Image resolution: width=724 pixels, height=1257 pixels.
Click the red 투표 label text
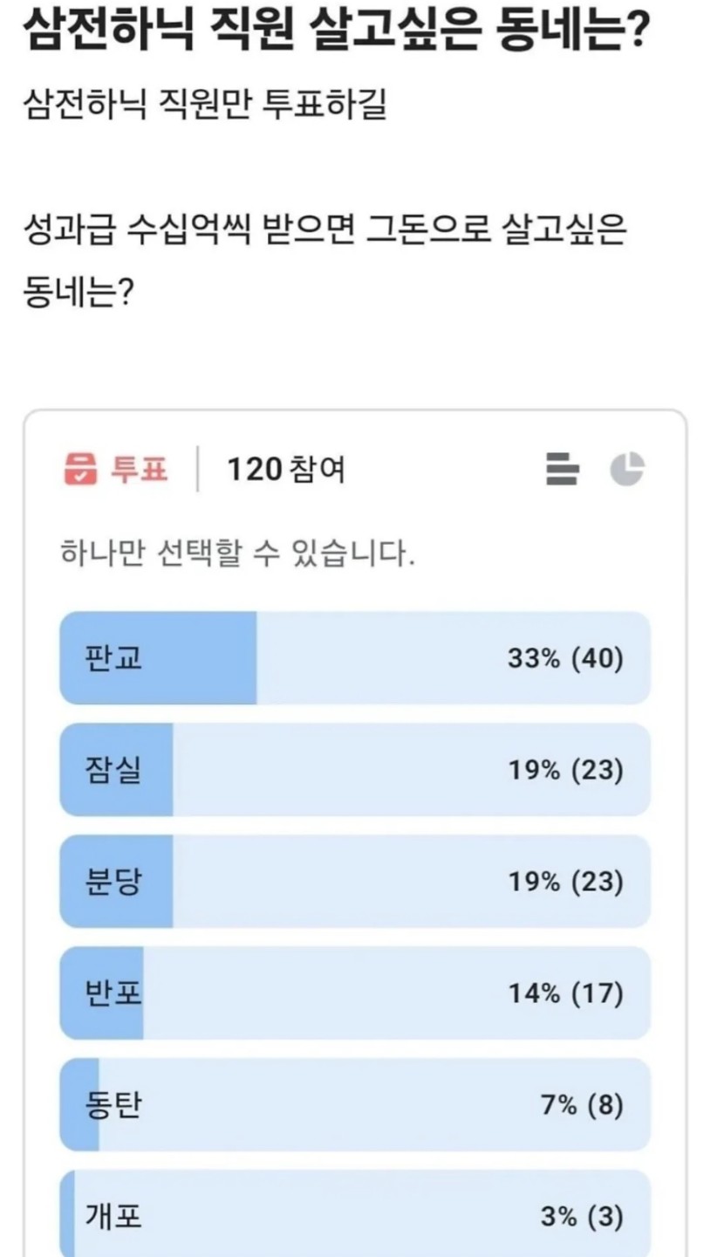[x=138, y=471]
